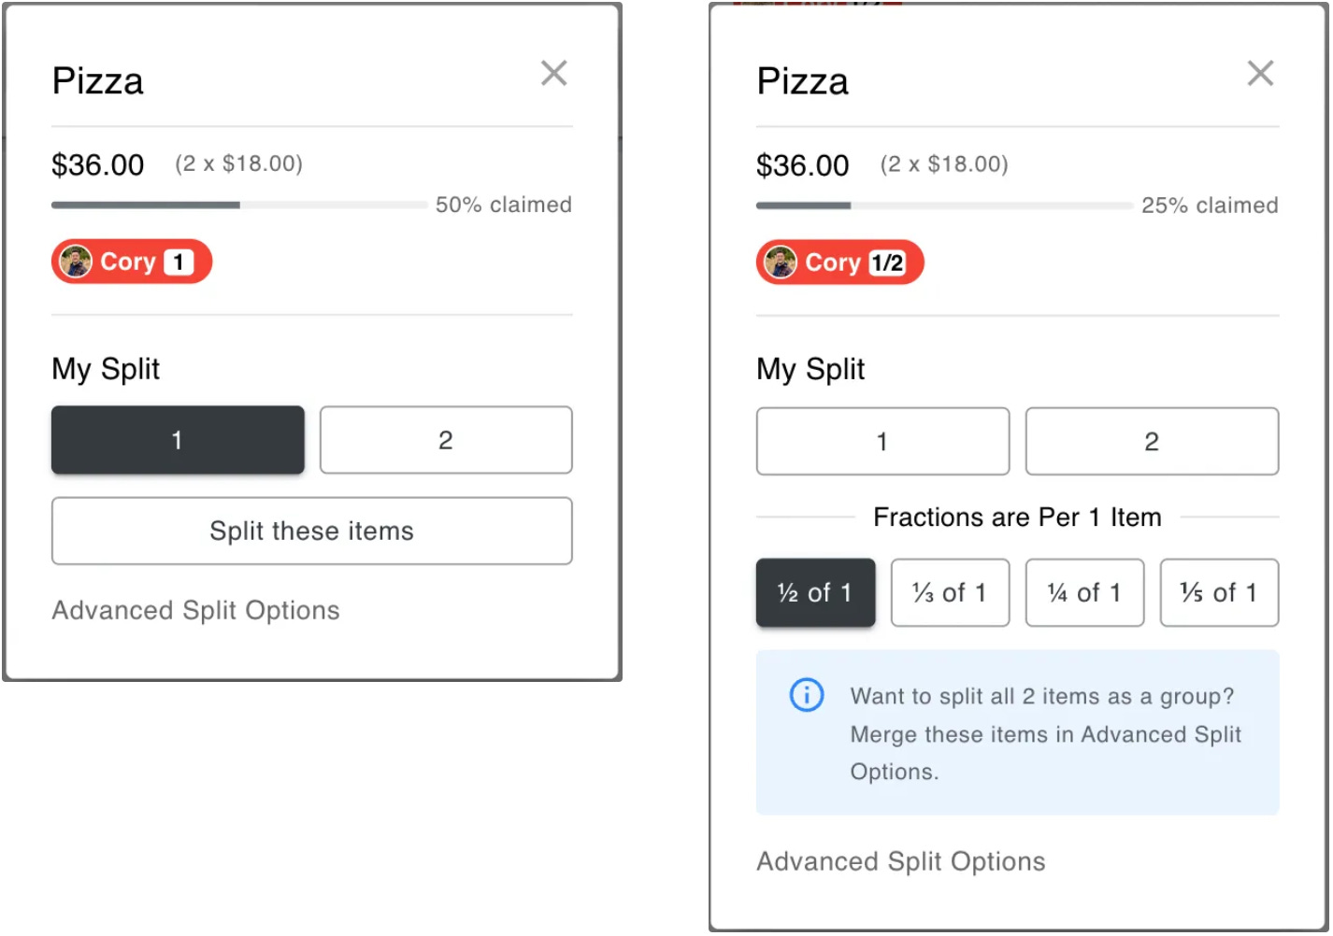Close the left Pizza dialog

click(553, 73)
